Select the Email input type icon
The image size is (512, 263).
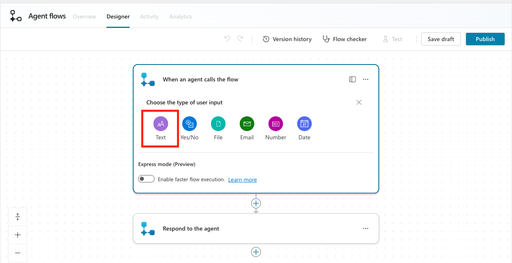click(x=247, y=124)
